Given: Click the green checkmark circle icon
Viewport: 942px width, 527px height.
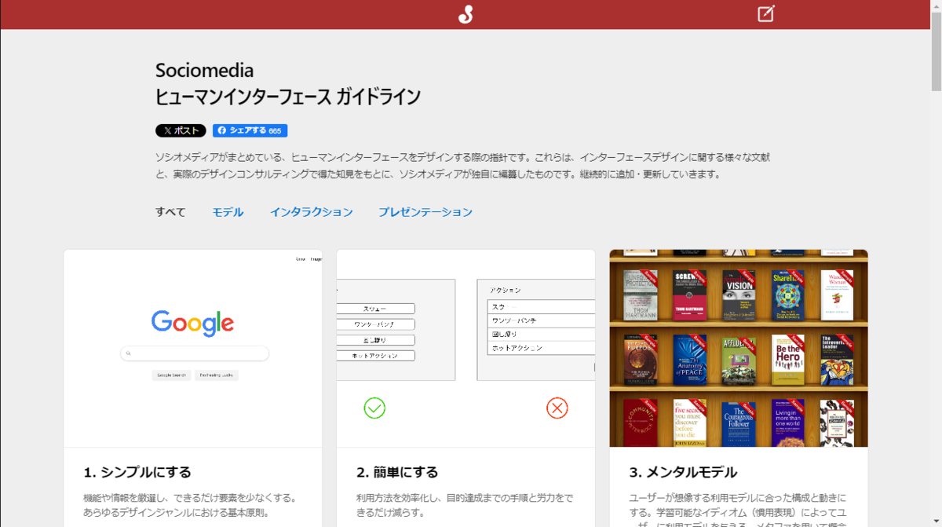Looking at the screenshot, I should (x=374, y=408).
